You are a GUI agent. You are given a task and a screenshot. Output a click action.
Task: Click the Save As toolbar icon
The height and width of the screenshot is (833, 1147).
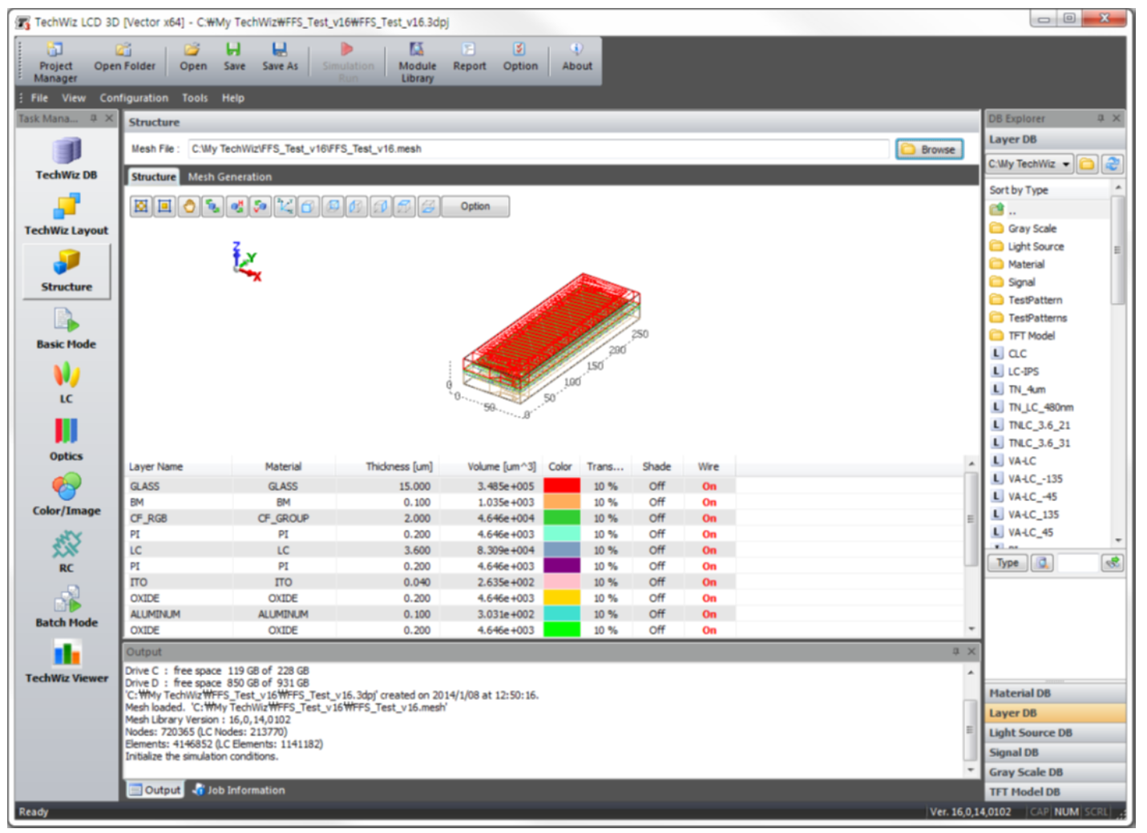coord(280,56)
